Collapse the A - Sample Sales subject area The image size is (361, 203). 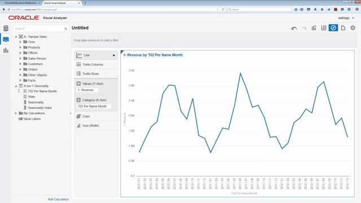click(16, 37)
